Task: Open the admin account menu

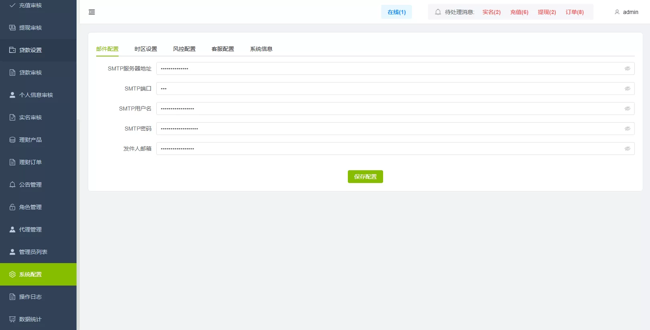Action: pos(626,12)
